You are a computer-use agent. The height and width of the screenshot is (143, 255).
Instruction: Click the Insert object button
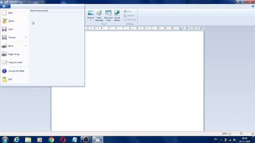117,15
